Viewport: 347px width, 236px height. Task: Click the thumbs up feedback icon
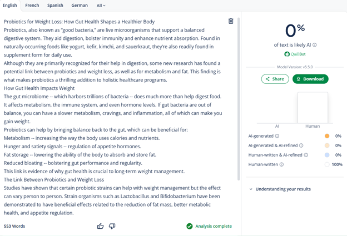(100, 226)
